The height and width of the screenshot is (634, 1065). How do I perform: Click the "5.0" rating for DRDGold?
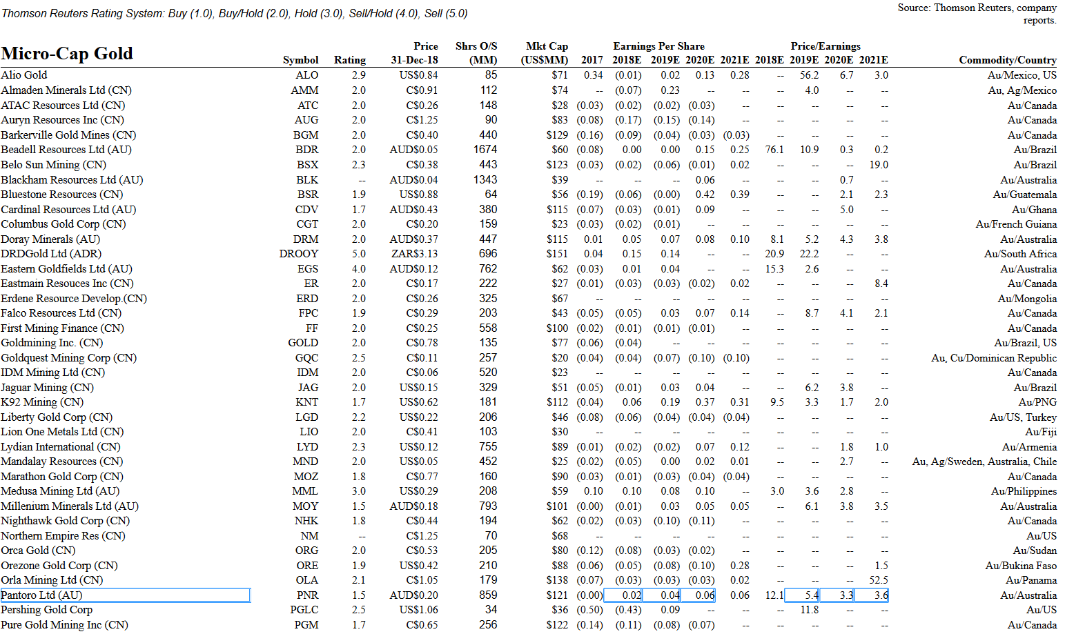358,254
